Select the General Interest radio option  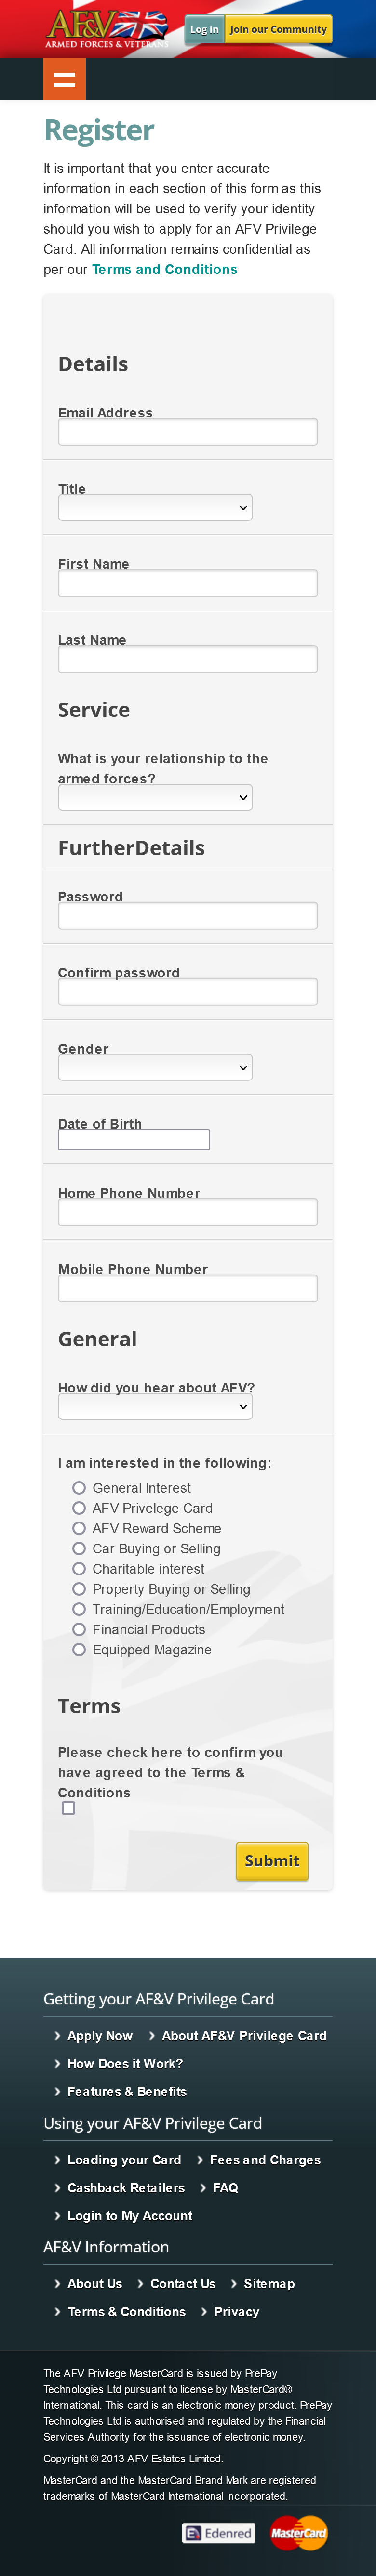pos(79,1487)
